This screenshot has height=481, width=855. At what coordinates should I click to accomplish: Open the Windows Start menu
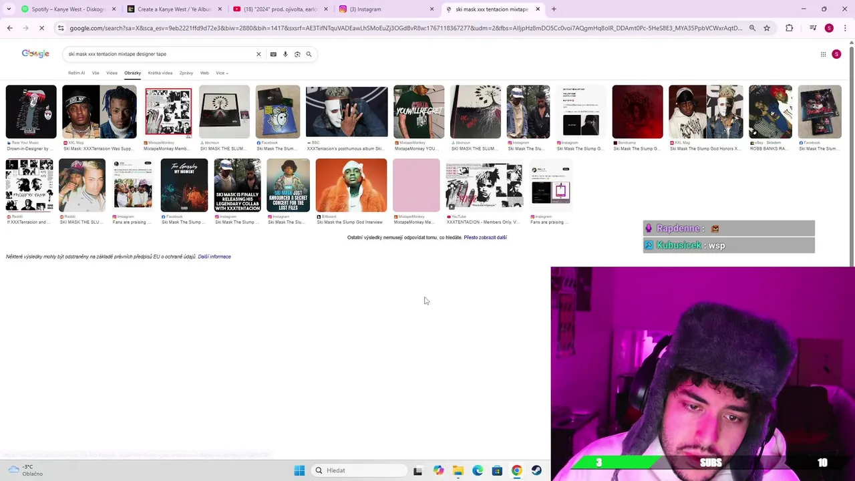pyautogui.click(x=299, y=470)
